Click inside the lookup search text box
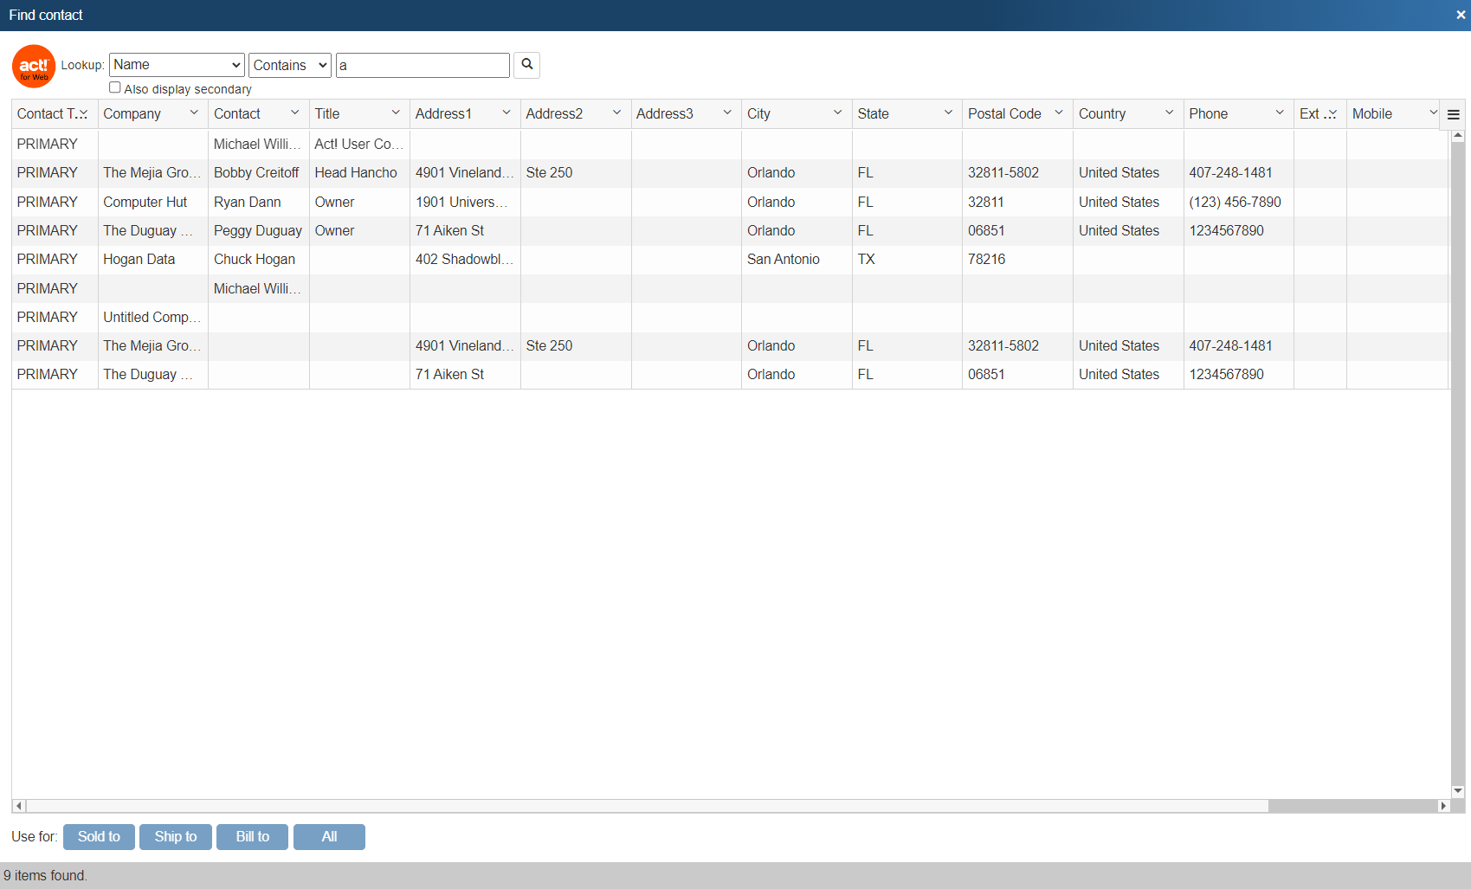This screenshot has height=889, width=1471. [423, 64]
